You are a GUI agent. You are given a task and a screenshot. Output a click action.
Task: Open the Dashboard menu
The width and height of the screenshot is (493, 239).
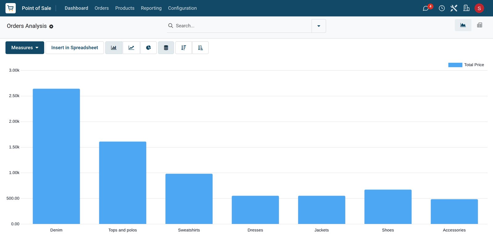[x=76, y=8]
